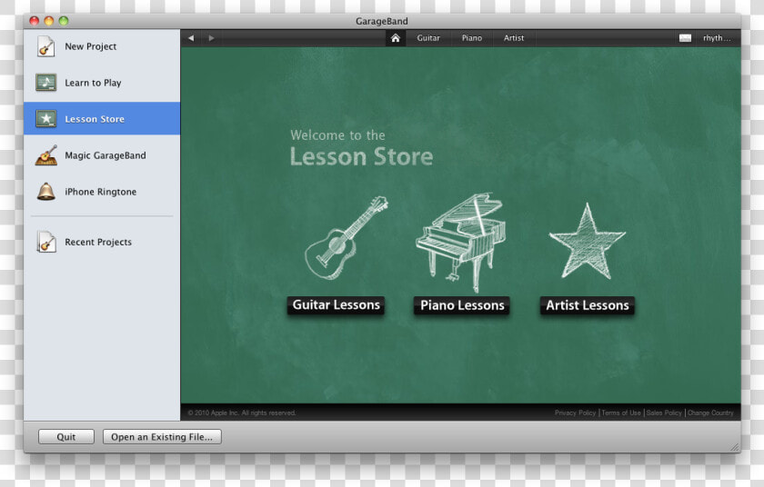764x487 pixels.
Task: Click the Learn to Play chalkboard icon
Action: (45, 83)
